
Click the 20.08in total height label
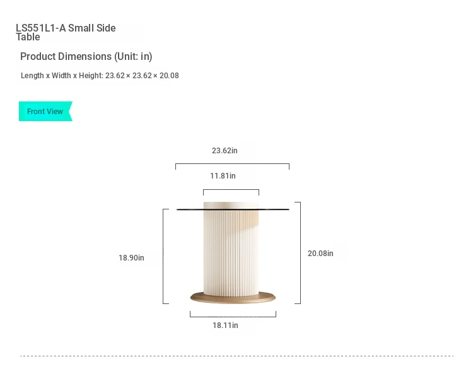click(320, 254)
